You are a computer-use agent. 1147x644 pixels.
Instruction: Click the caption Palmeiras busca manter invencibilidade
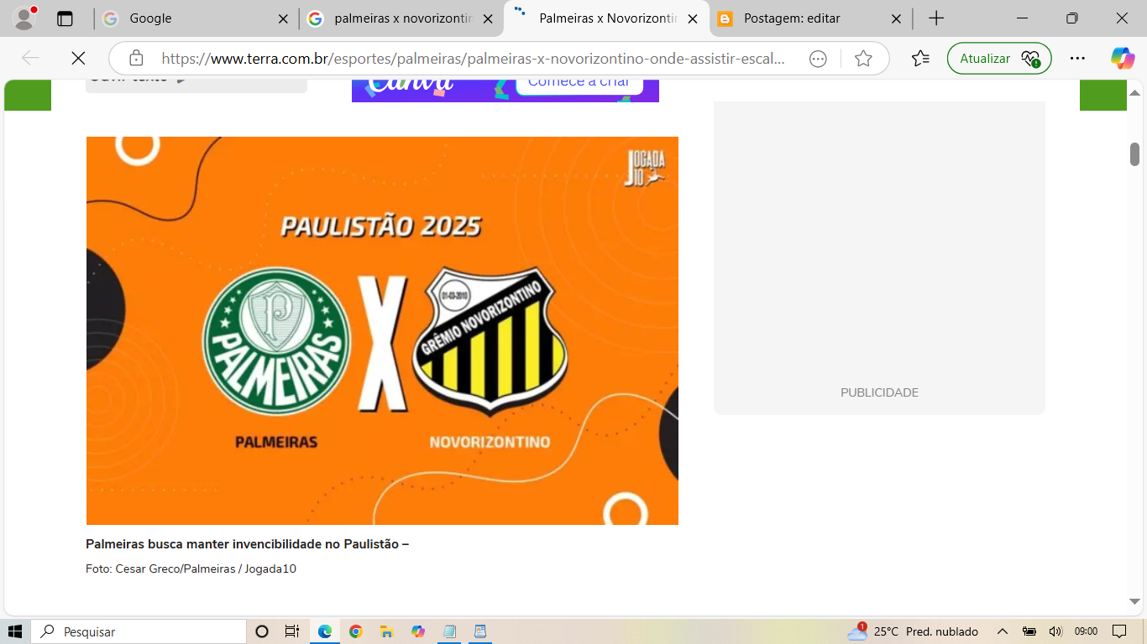tap(247, 544)
